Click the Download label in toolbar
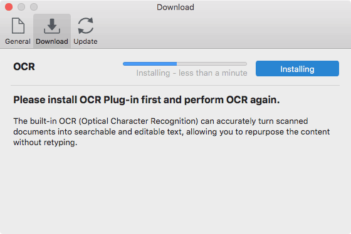Image resolution: width=351 pixels, height=234 pixels. pos(52,41)
